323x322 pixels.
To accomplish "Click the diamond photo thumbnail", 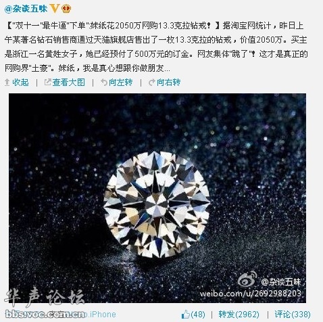I will [x=157, y=198].
